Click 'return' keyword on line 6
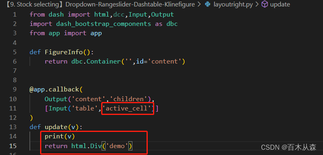Viewport: 323px width, 155px height. tap(56, 62)
